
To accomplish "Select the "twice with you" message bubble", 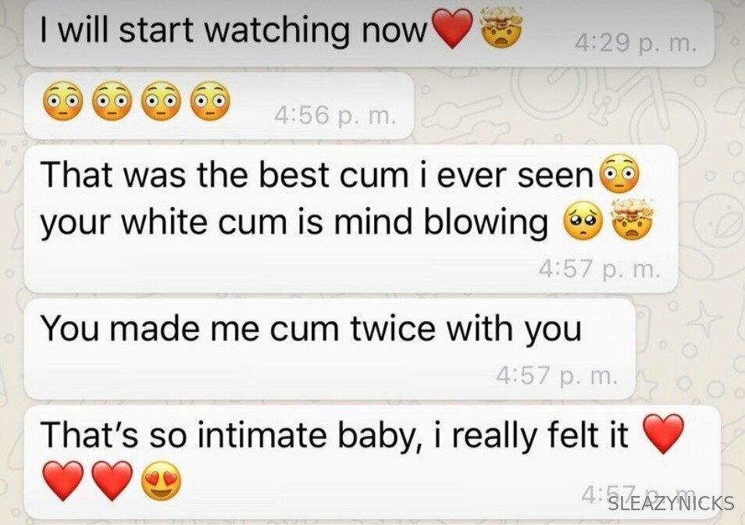I will [330, 349].
